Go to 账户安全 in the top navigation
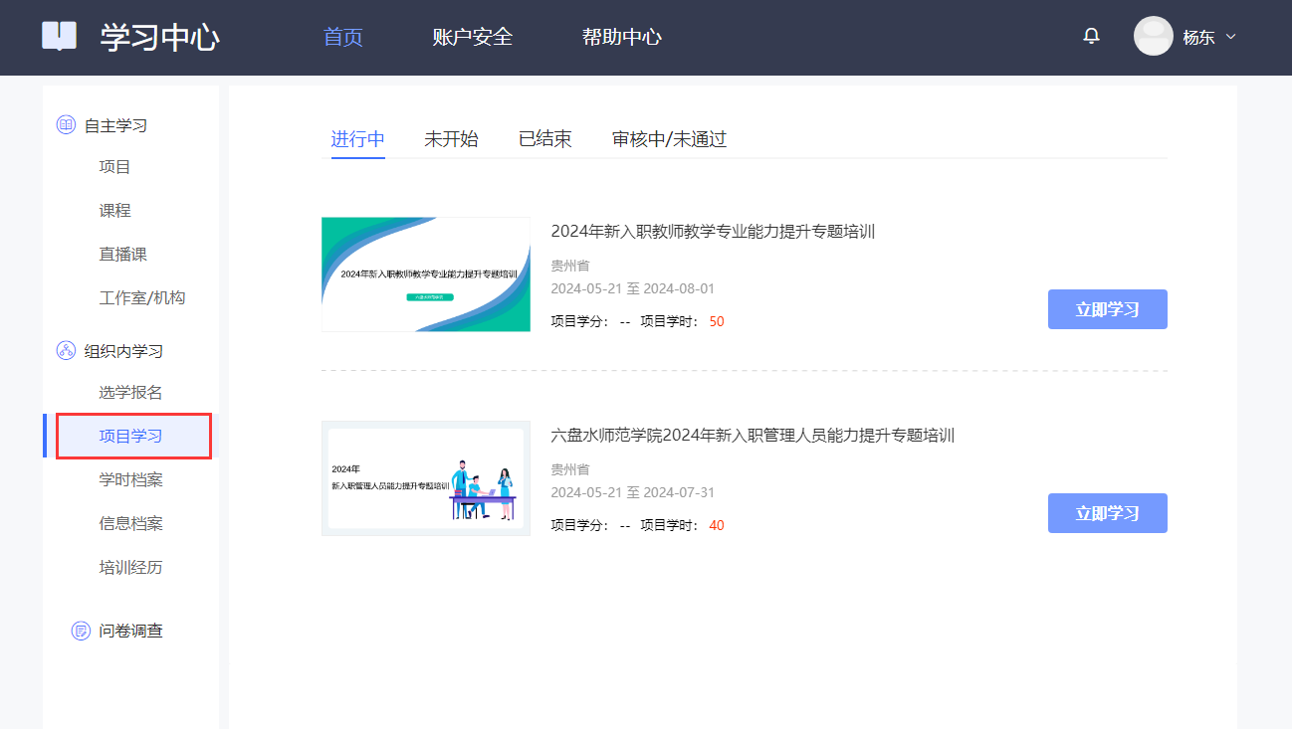This screenshot has height=729, width=1292. point(473,38)
